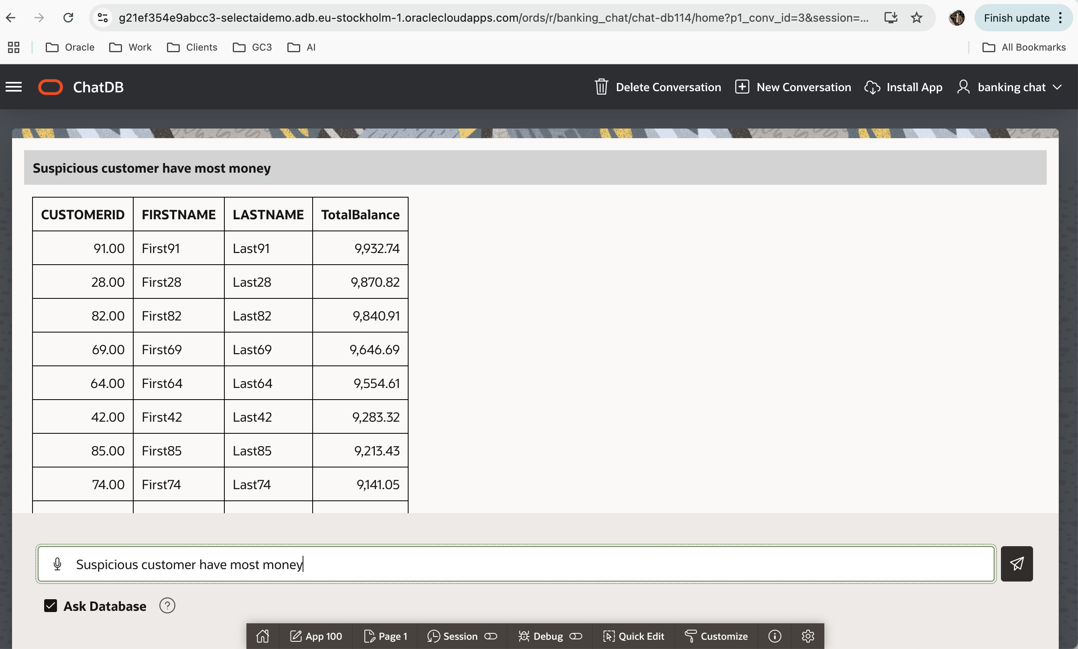Open Chrome's Finish update menu
1078x649 pixels.
1023,18
